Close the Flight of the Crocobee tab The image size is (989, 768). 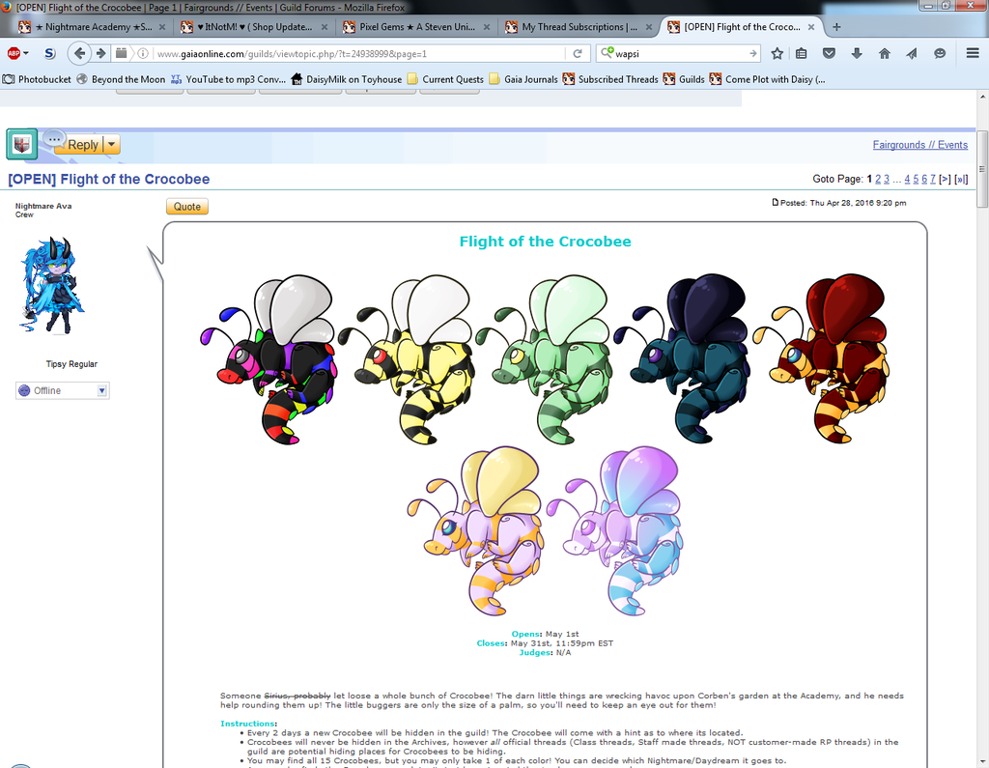[811, 27]
